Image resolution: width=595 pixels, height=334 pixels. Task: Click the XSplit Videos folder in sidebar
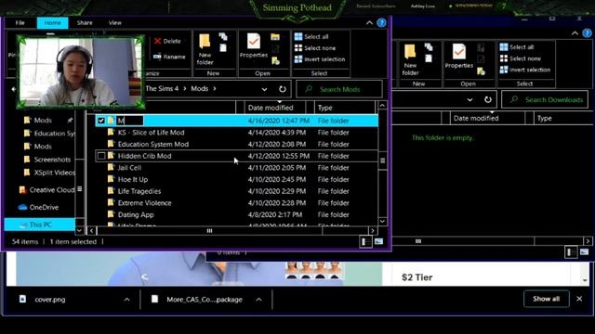tap(49, 173)
